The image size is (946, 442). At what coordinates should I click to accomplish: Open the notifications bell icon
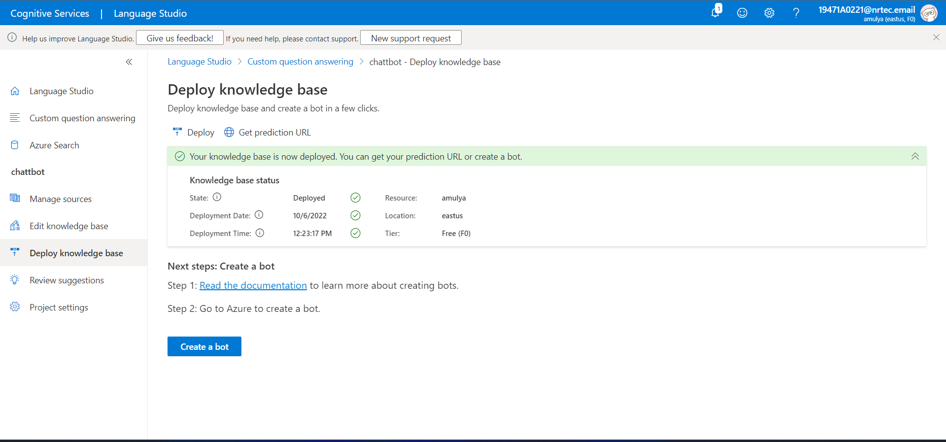715,12
